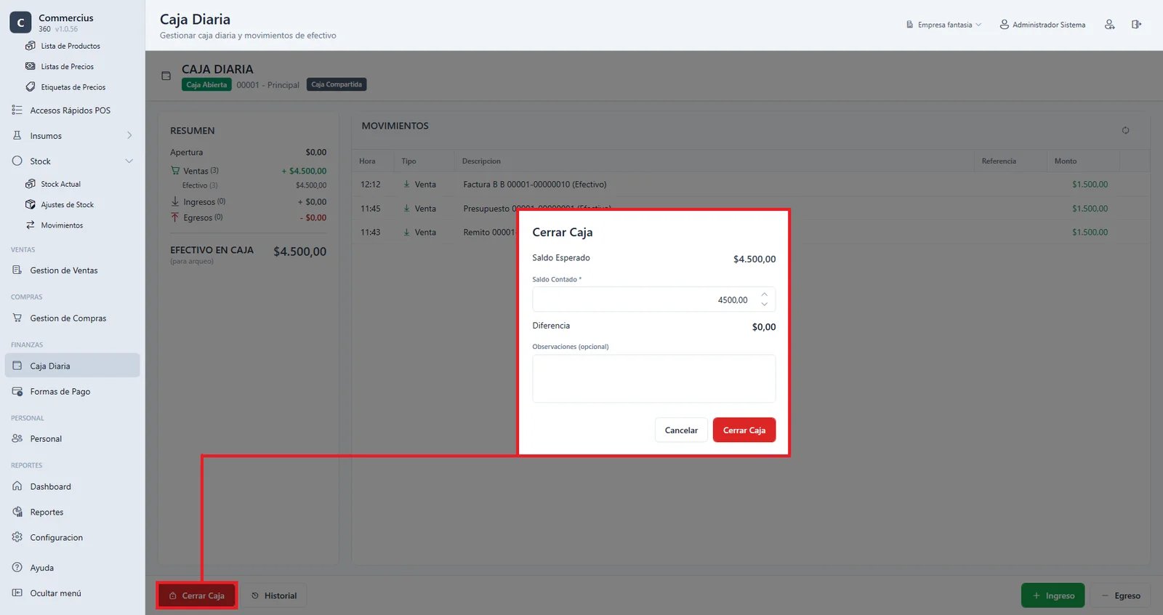
Task: Open Etiquetas de Precios menu item
Action: point(72,87)
